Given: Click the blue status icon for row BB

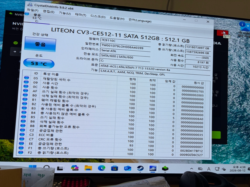Looking at the screenshot, I should [23, 125].
